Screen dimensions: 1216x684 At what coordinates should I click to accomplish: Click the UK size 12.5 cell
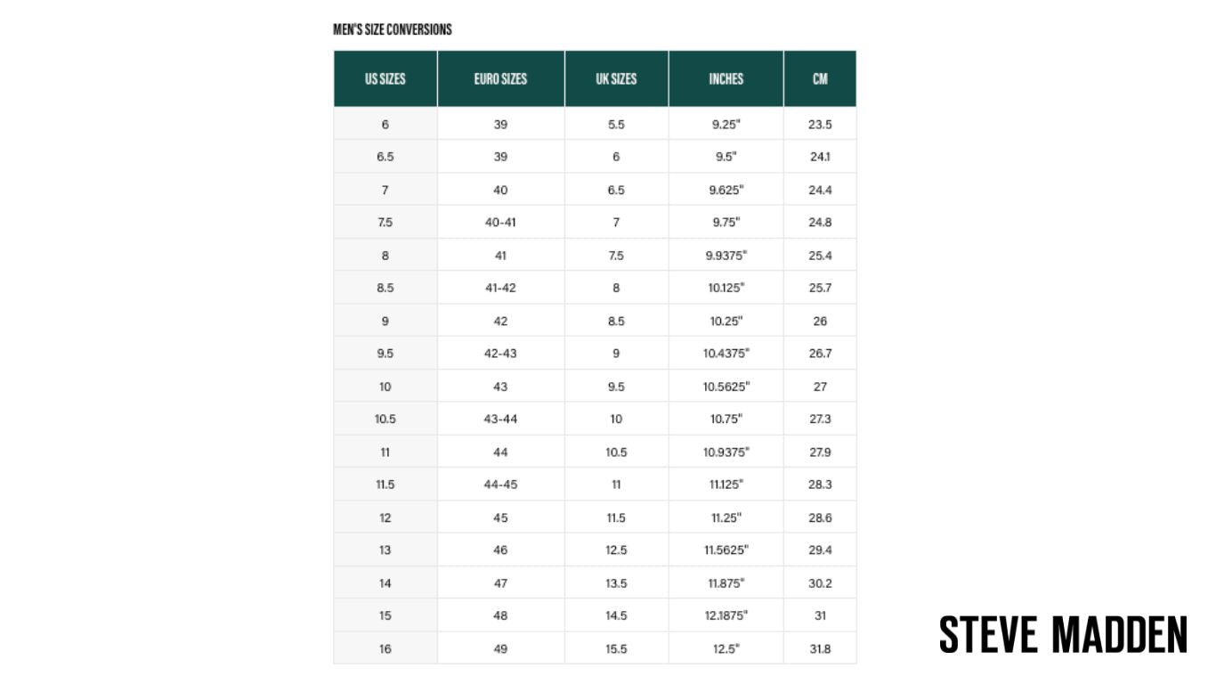[x=616, y=550]
